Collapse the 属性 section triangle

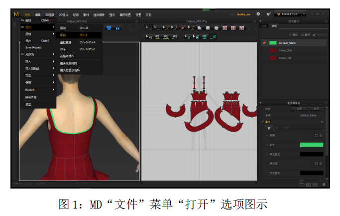[x=263, y=122]
